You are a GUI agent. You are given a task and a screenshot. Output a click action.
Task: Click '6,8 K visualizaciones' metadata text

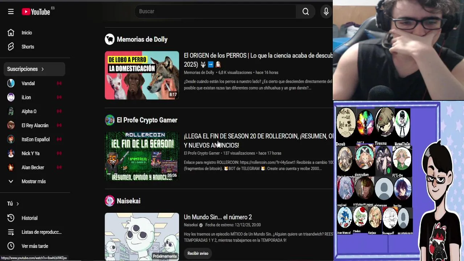[x=235, y=72]
